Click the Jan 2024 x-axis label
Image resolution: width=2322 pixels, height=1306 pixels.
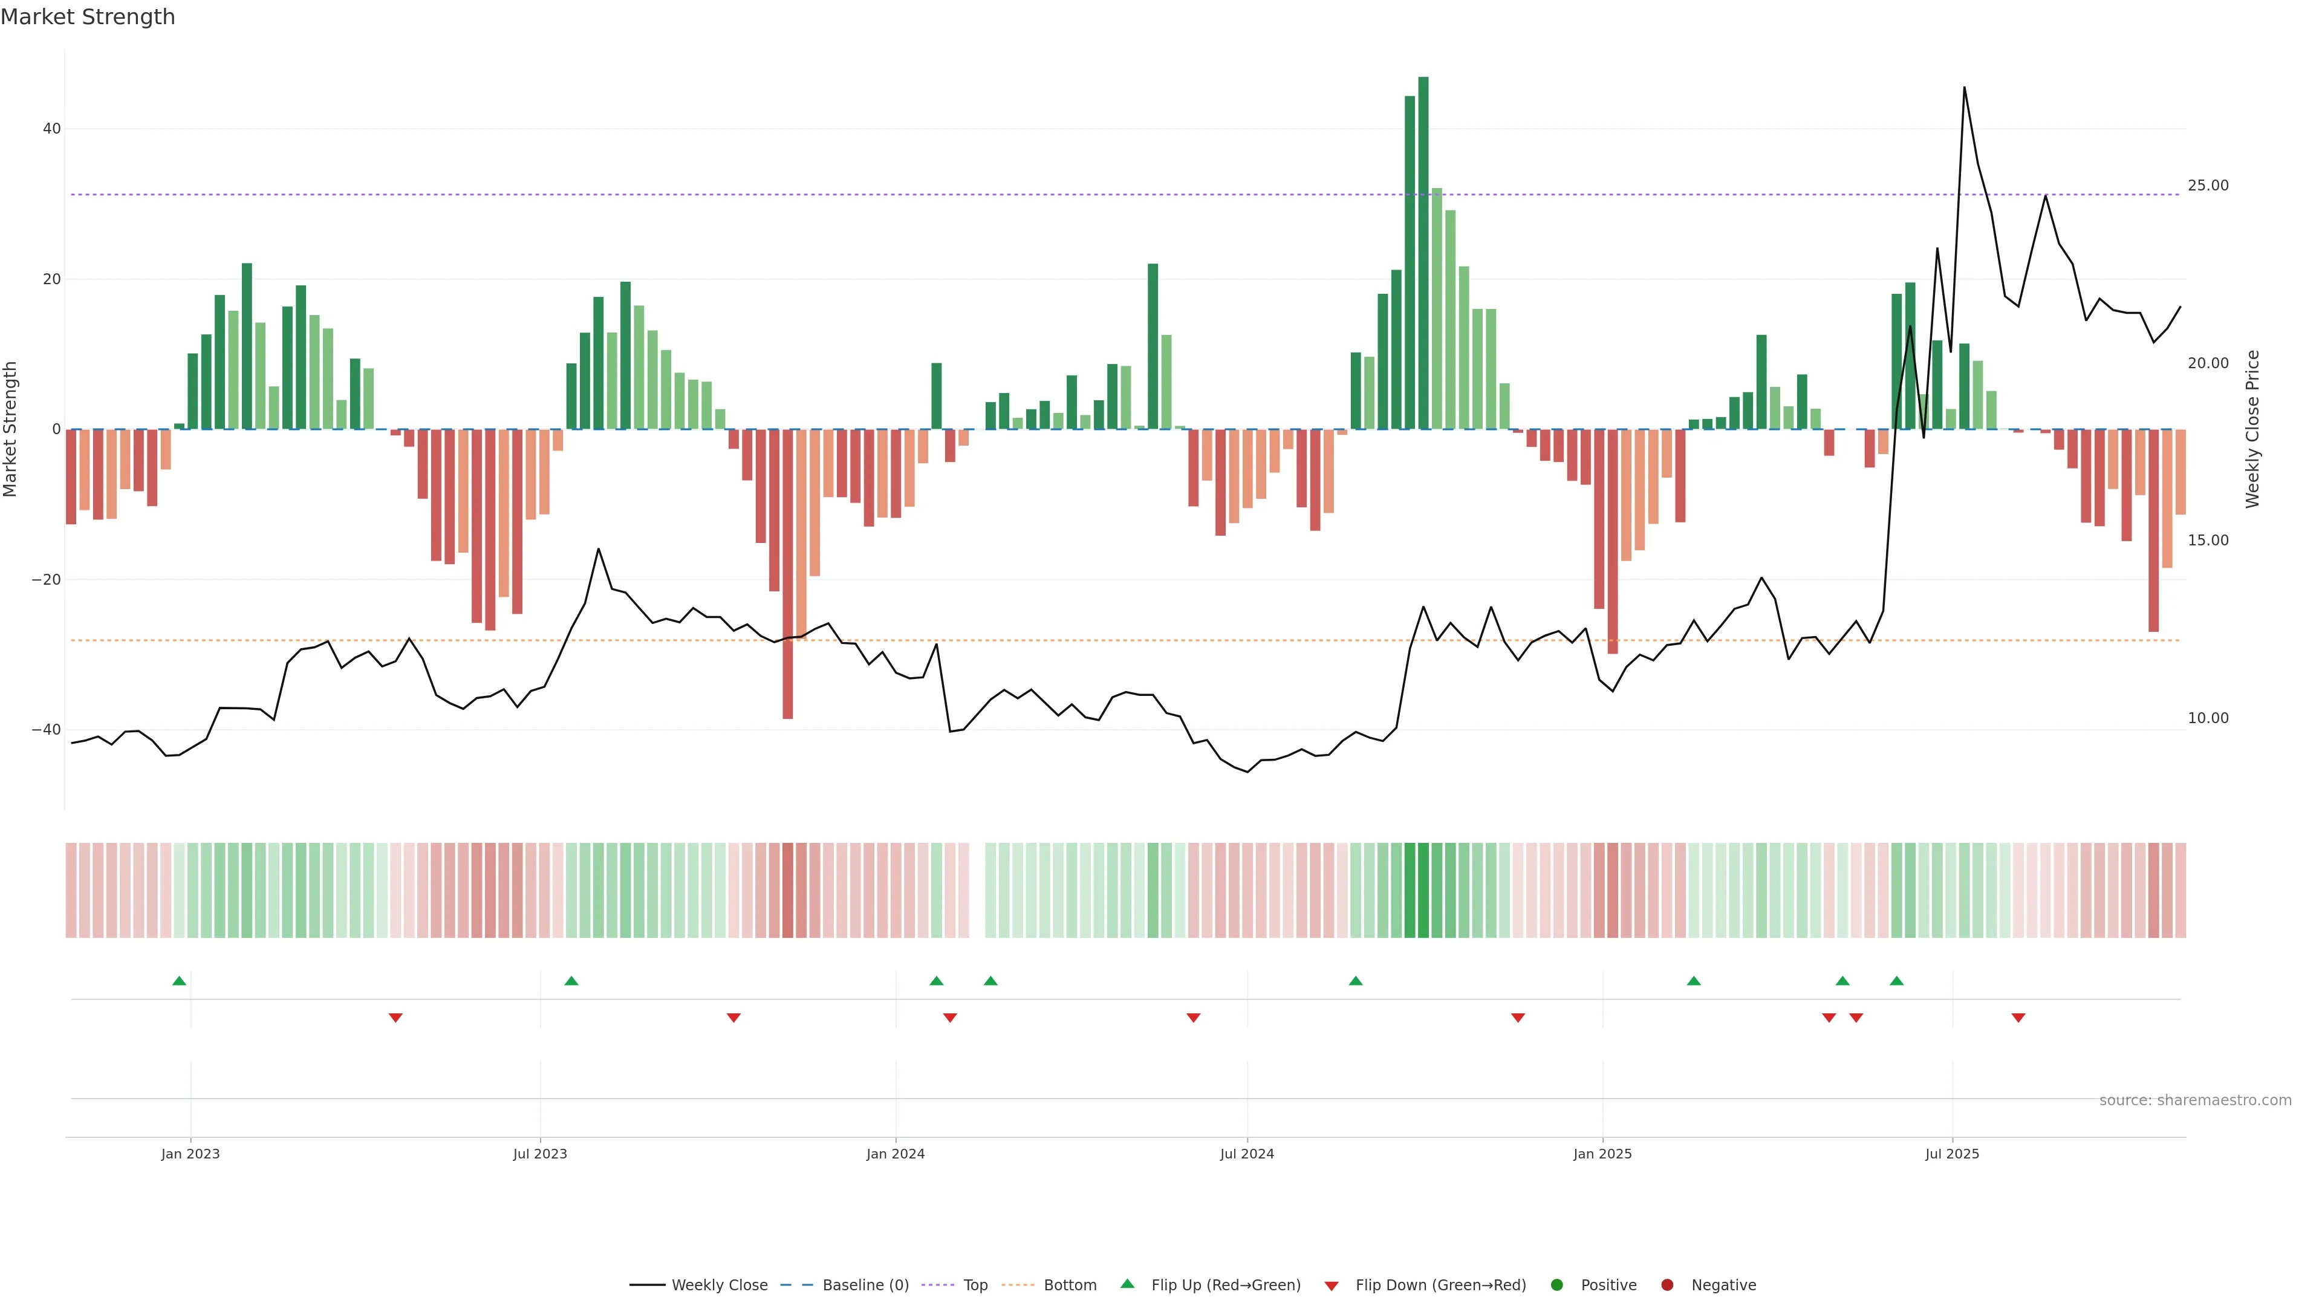pos(895,1154)
